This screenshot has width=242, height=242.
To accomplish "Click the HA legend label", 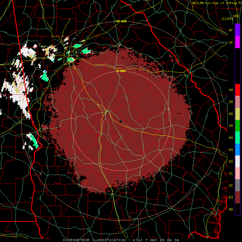I will [231, 90].
